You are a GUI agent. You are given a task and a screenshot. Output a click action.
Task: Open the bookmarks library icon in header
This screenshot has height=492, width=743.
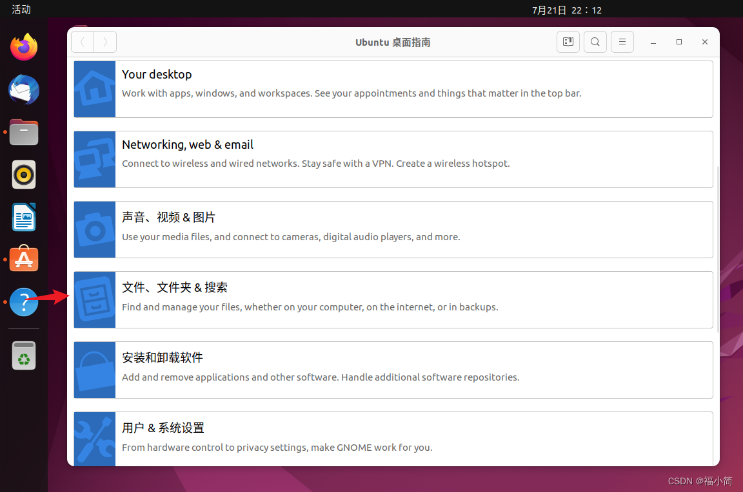click(x=568, y=42)
